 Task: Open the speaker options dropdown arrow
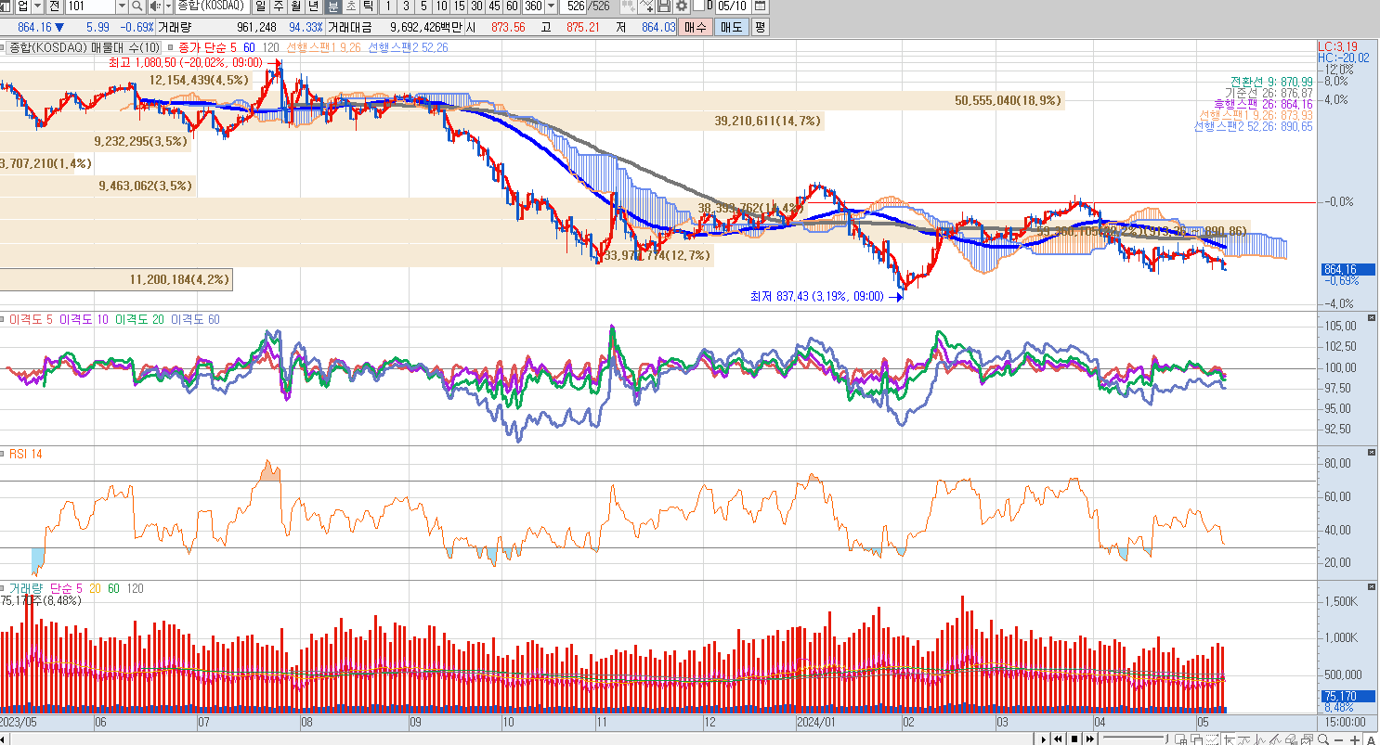tap(167, 6)
